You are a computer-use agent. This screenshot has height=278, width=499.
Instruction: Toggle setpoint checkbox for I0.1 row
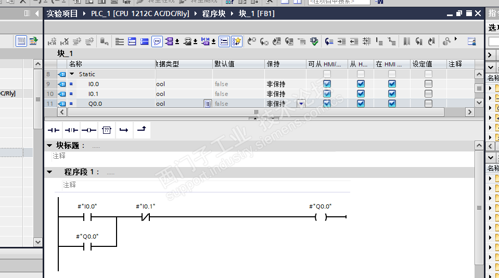tap(428, 94)
